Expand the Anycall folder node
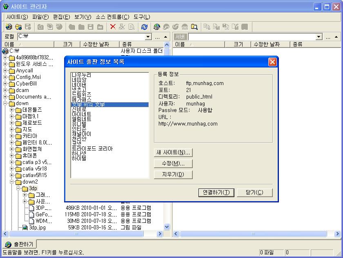Image resolution: width=343 pixels, height=258 pixels. pyautogui.click(x=6, y=71)
